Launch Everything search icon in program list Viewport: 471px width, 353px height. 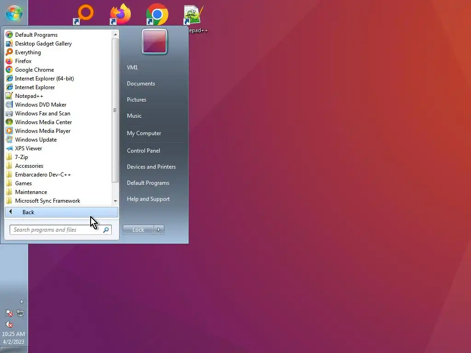click(9, 52)
